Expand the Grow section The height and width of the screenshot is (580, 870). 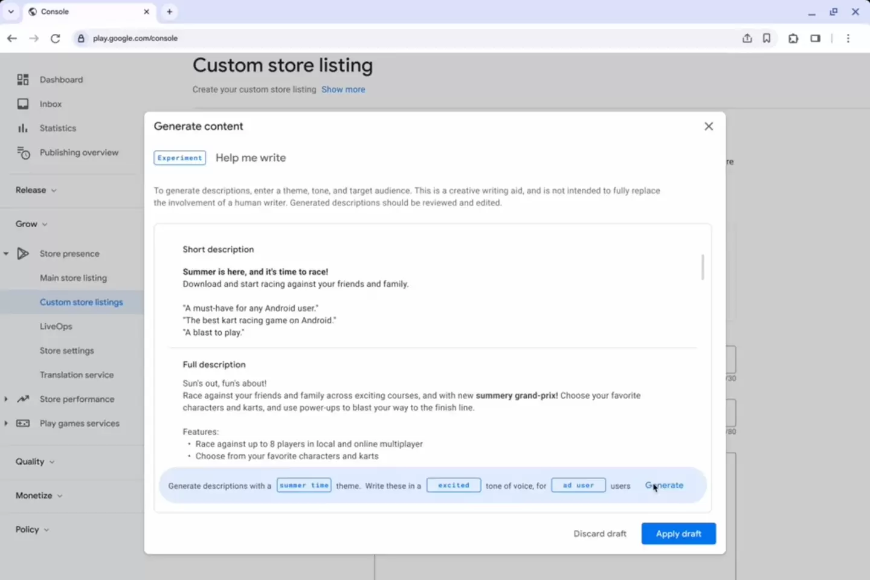pos(31,224)
